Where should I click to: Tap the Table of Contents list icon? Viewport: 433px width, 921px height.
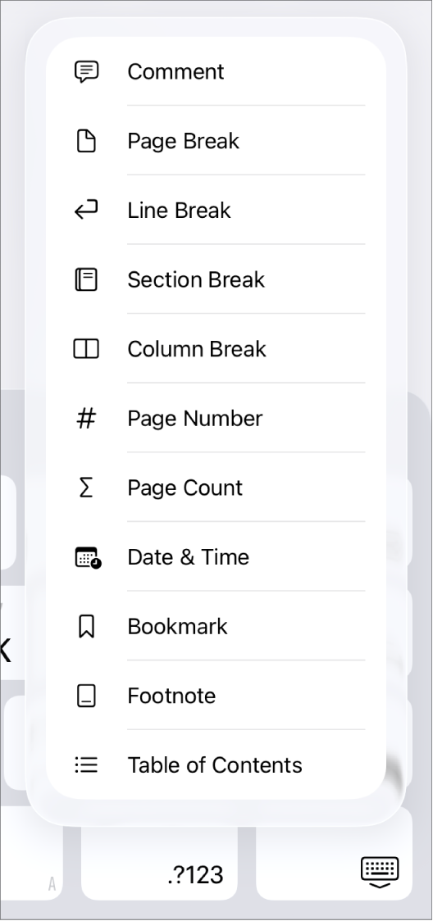coord(86,765)
